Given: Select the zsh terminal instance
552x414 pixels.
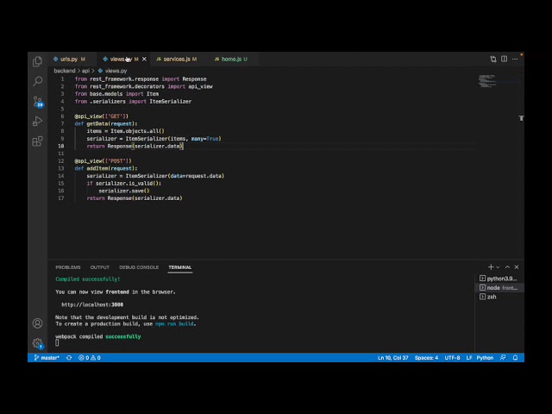Looking at the screenshot, I should pyautogui.click(x=499, y=297).
